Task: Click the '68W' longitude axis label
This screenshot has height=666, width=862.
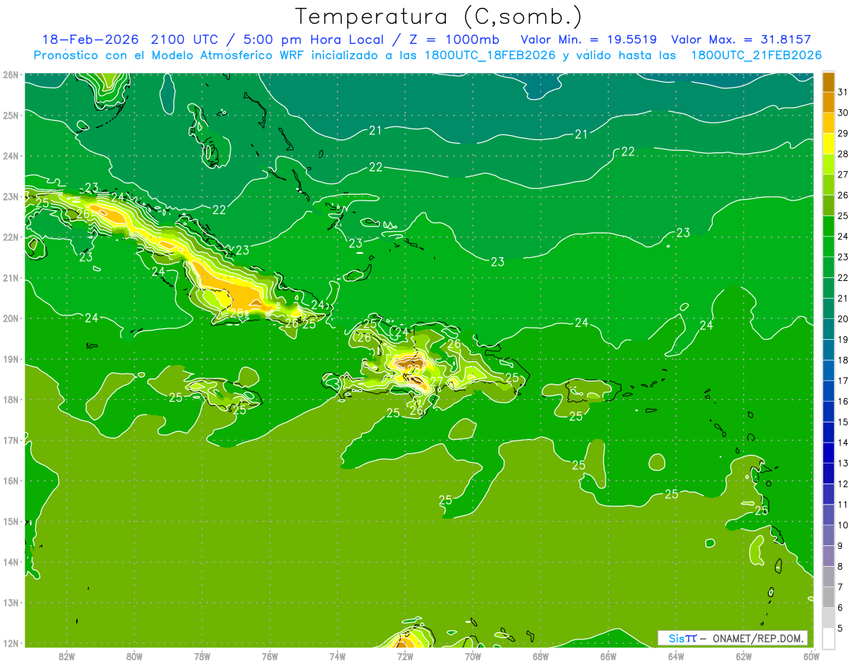Action: point(540,656)
